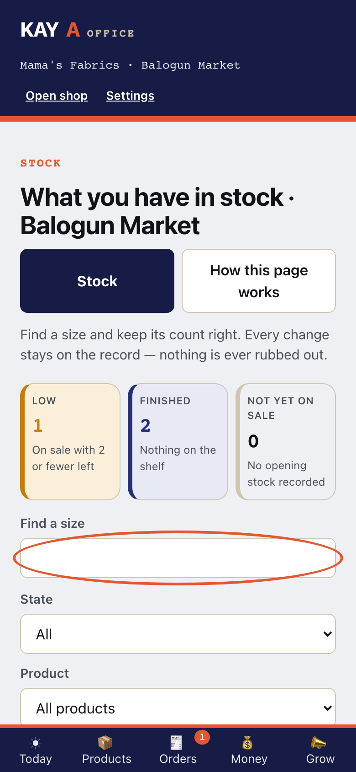Tap the Money bag icon
The width and height of the screenshot is (356, 772).
[247, 743]
